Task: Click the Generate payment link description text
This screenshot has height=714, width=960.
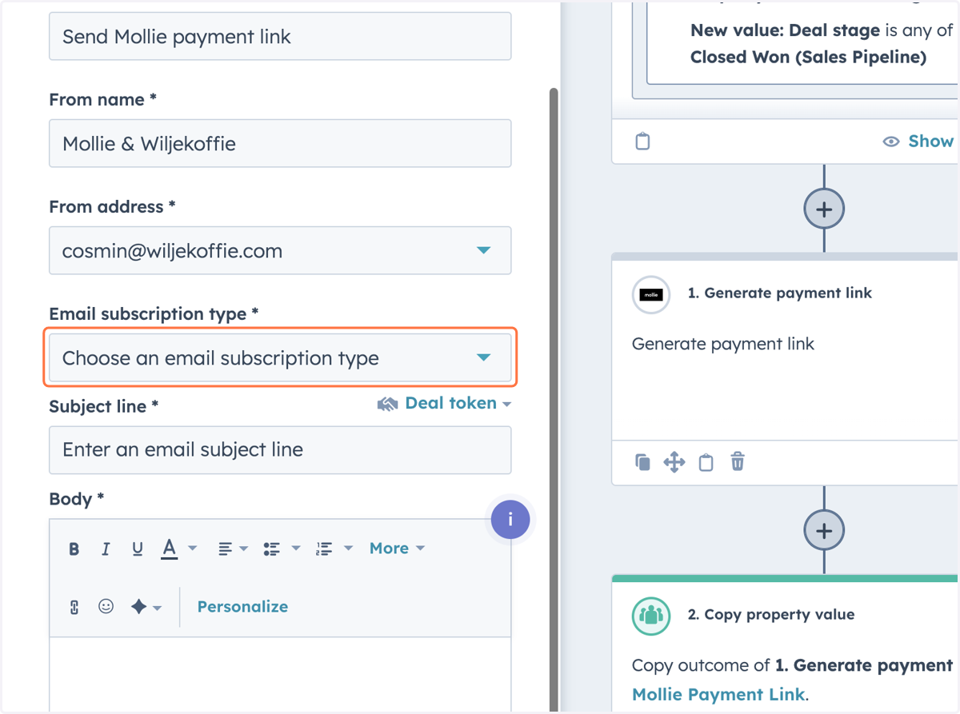Action: [723, 345]
